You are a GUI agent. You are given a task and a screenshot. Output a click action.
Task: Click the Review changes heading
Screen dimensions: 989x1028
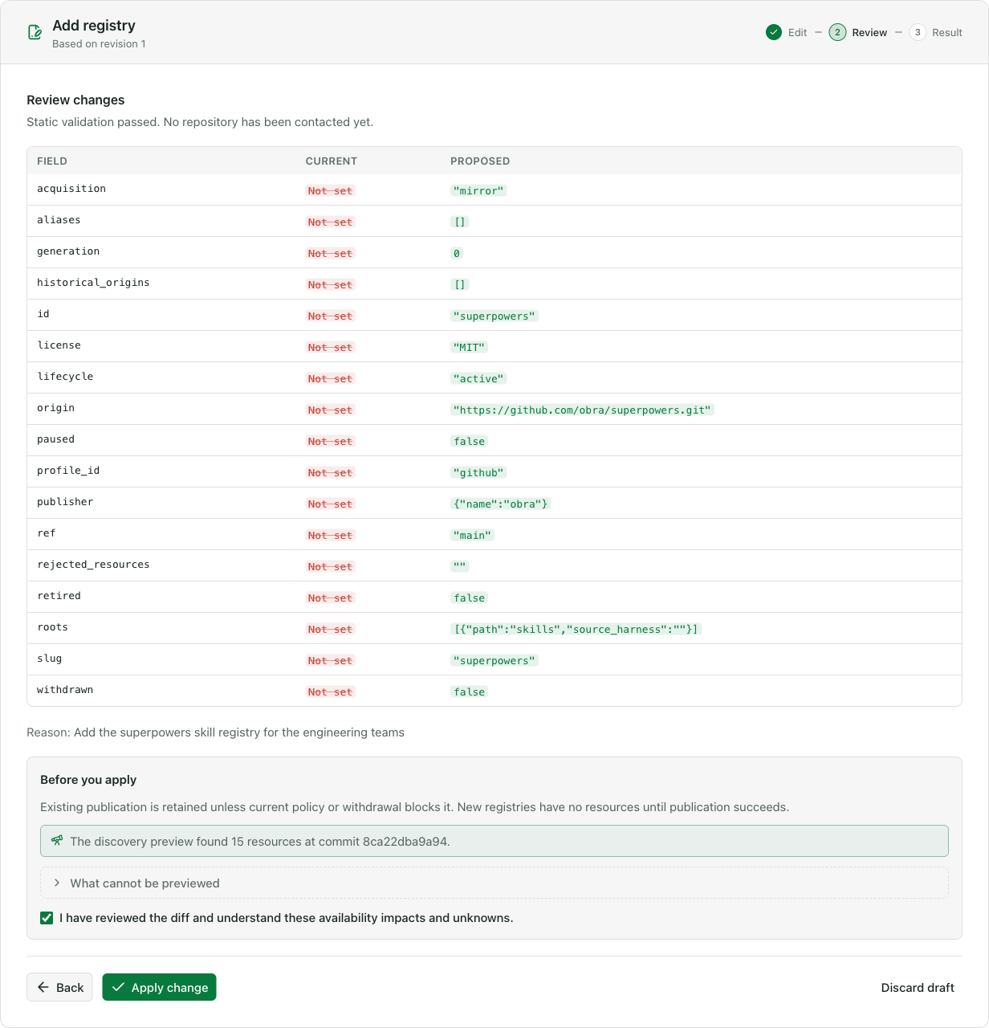click(x=75, y=100)
